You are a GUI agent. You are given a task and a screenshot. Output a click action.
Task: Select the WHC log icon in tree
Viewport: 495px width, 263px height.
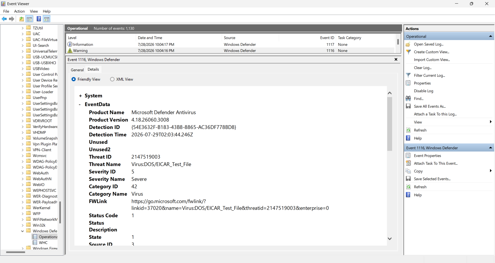pyautogui.click(x=35, y=243)
